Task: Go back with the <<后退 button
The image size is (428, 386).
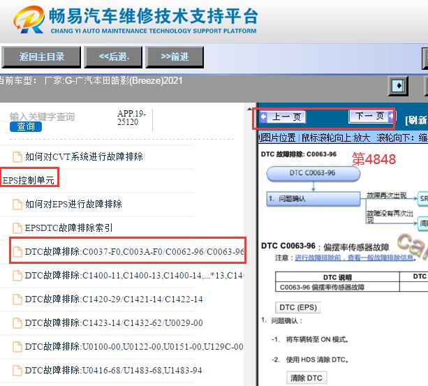Action: (x=113, y=57)
